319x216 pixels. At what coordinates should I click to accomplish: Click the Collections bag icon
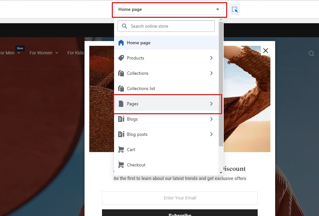tap(121, 73)
